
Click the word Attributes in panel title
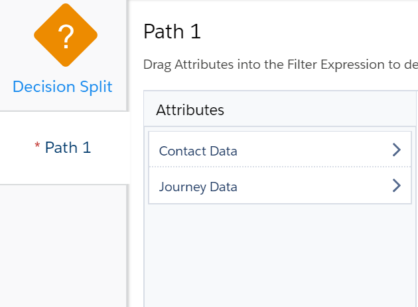click(190, 110)
